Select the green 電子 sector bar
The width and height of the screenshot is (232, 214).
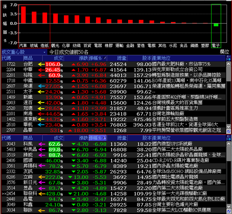coord(216,25)
